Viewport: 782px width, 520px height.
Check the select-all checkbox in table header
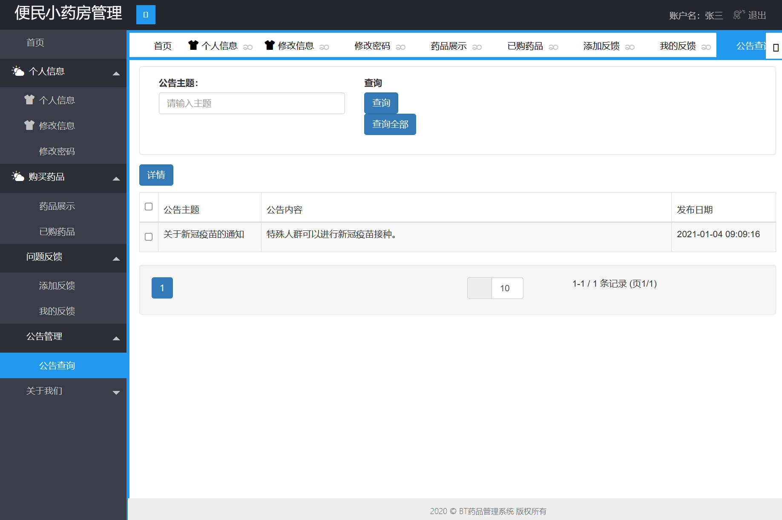coord(149,207)
